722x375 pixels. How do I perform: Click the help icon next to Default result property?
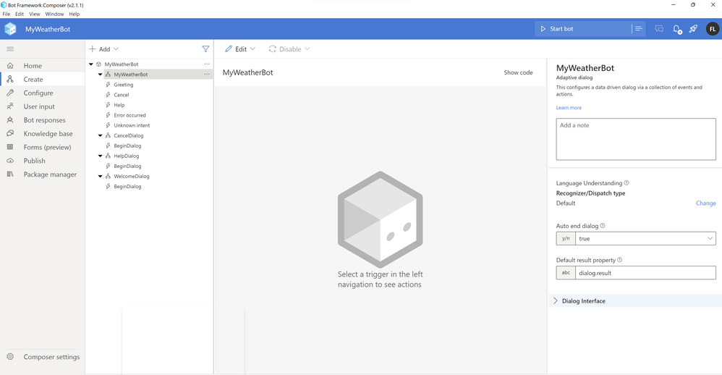pos(620,260)
